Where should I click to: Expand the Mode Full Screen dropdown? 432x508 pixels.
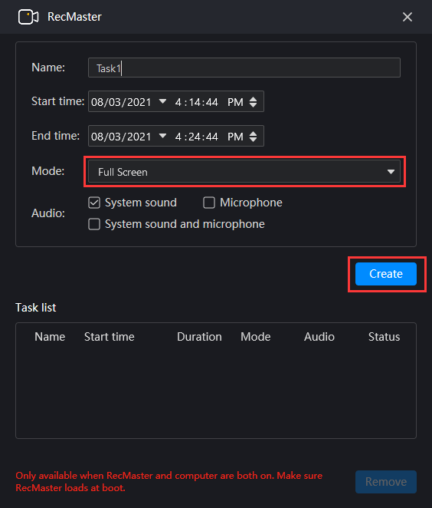pos(244,171)
